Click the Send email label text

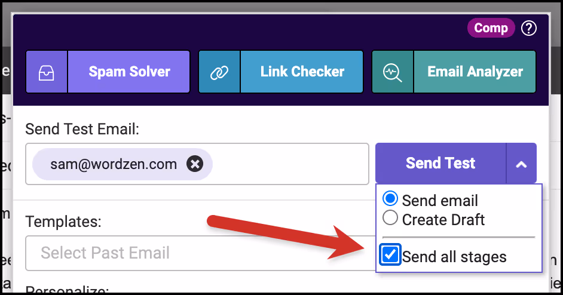click(x=440, y=201)
